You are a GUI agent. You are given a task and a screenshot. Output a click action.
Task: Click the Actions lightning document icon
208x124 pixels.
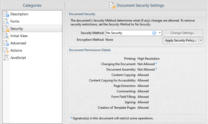click(x=6, y=50)
